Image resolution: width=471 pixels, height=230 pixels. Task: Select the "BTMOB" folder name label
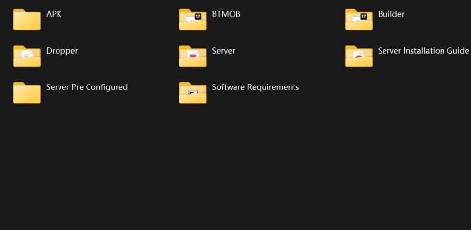click(x=226, y=14)
